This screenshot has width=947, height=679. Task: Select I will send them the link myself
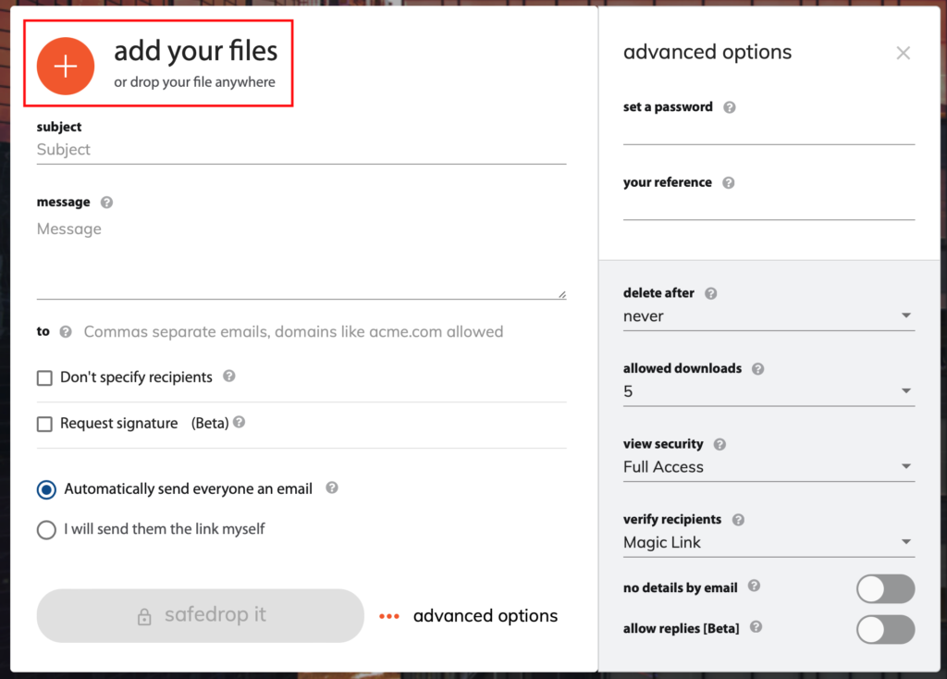click(45, 529)
